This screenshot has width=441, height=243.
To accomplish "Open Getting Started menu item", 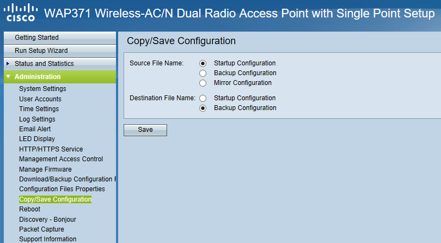I will 60,38.
